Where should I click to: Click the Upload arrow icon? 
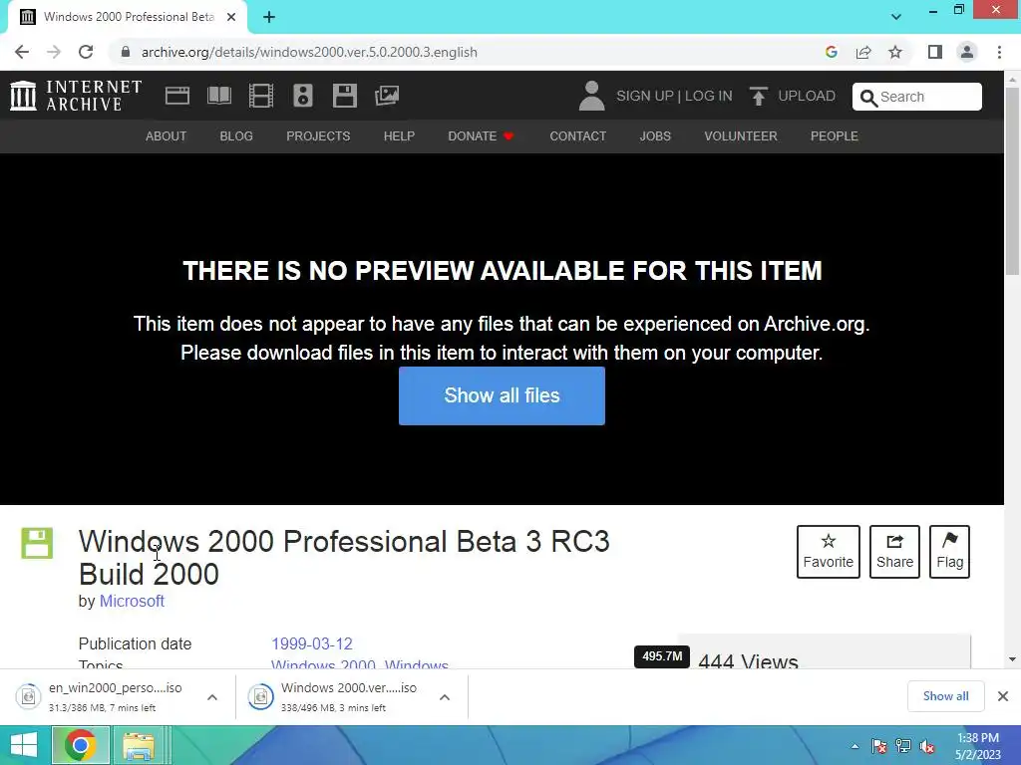(x=758, y=96)
